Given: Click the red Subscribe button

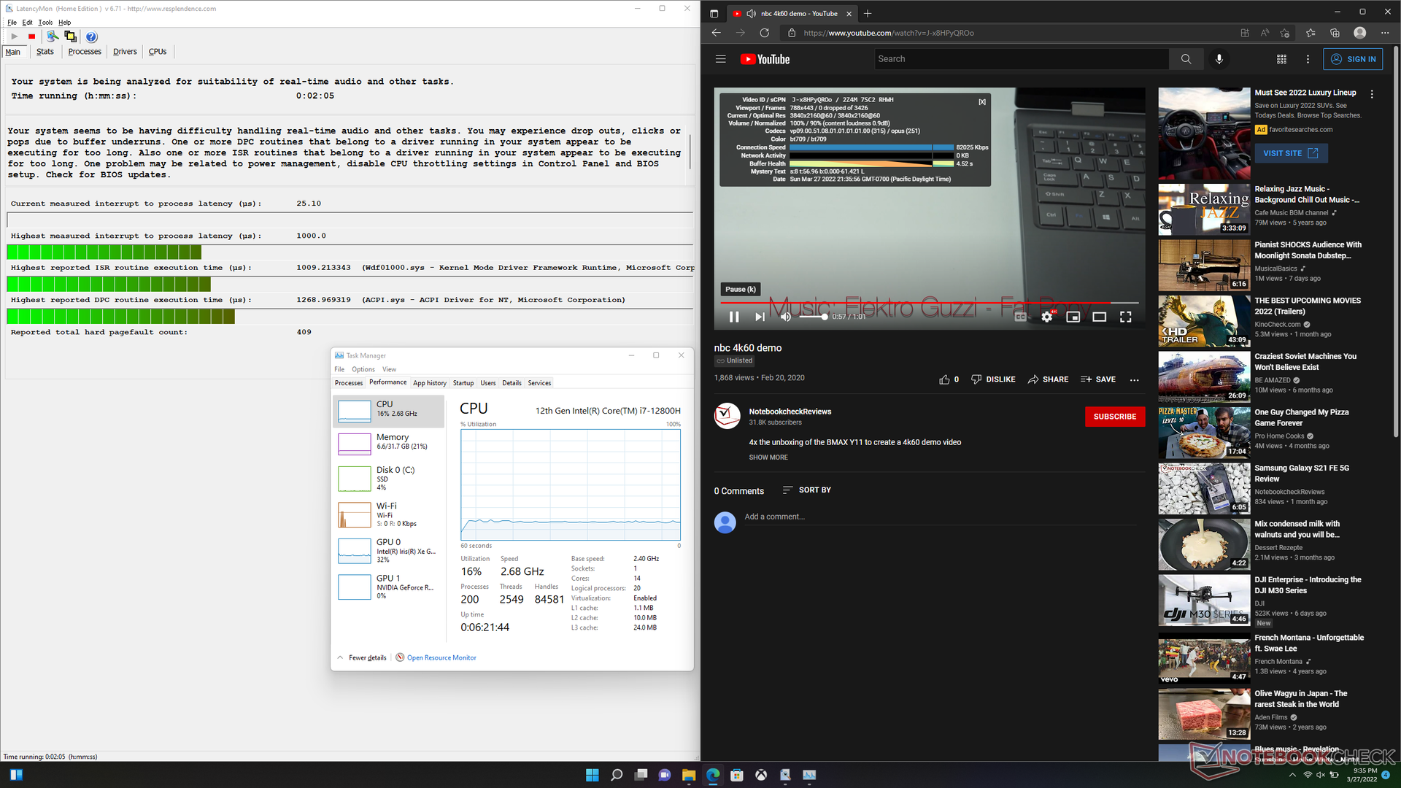Looking at the screenshot, I should coord(1114,417).
